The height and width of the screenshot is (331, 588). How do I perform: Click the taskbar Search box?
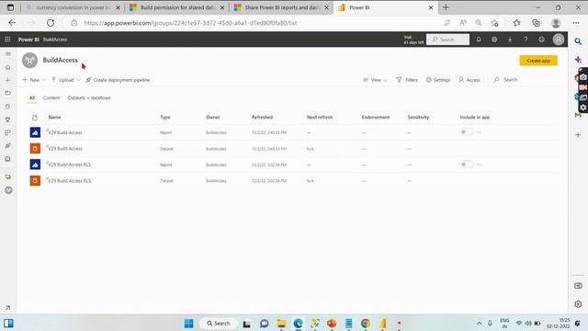tap(219, 324)
